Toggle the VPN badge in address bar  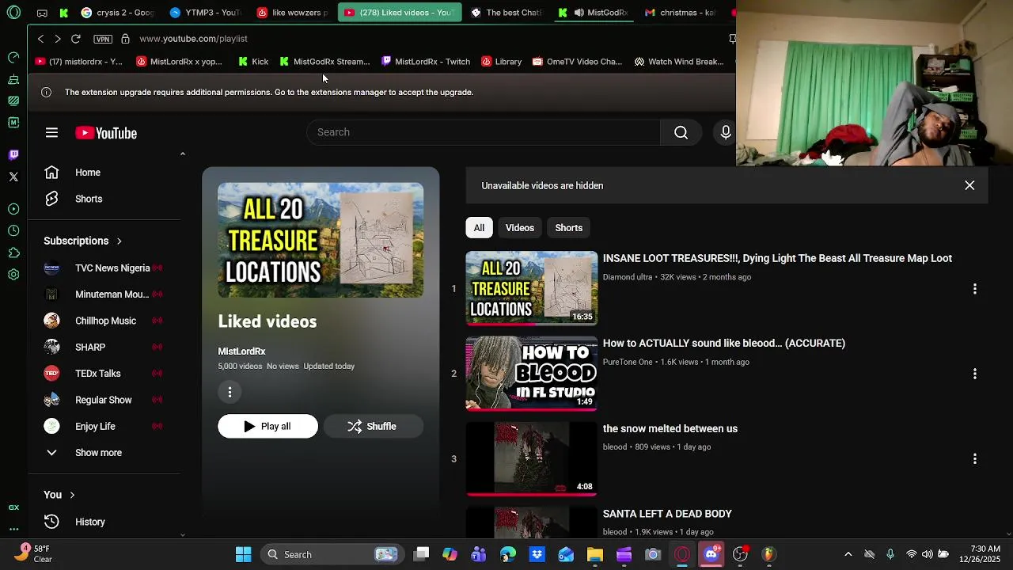click(x=103, y=39)
